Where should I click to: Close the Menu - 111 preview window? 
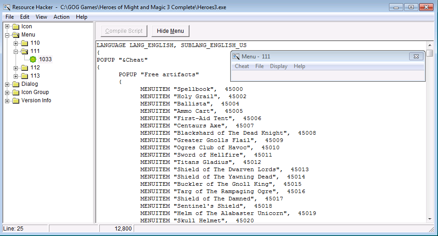click(416, 56)
